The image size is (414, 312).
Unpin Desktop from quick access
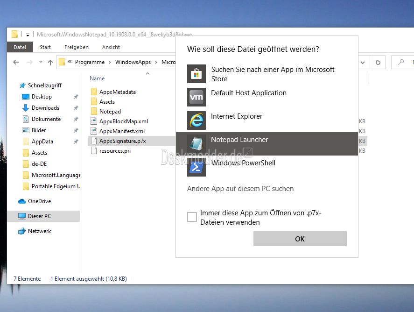[x=76, y=97]
